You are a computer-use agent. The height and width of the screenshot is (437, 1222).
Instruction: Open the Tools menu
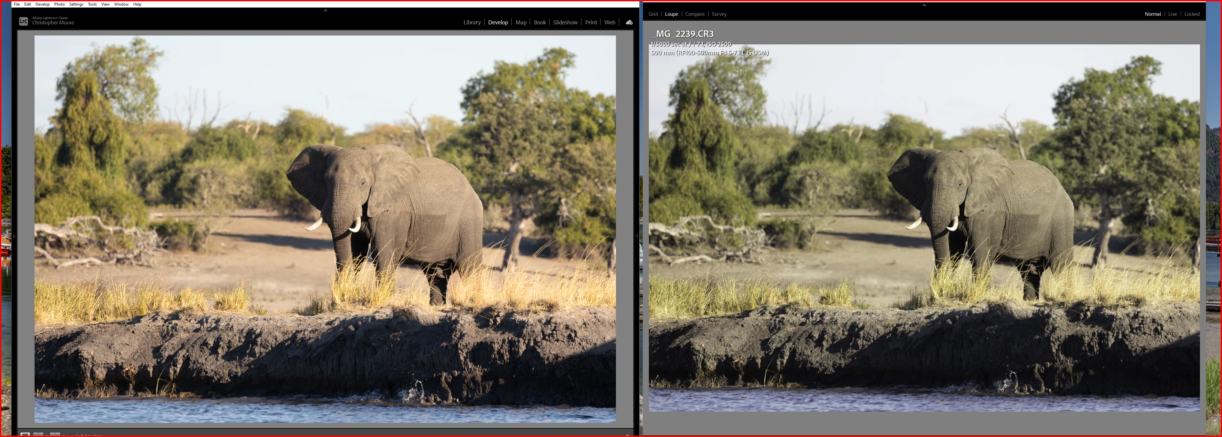click(92, 4)
